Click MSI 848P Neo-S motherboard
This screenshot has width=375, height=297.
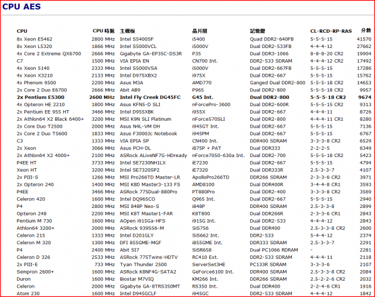click(139, 206)
